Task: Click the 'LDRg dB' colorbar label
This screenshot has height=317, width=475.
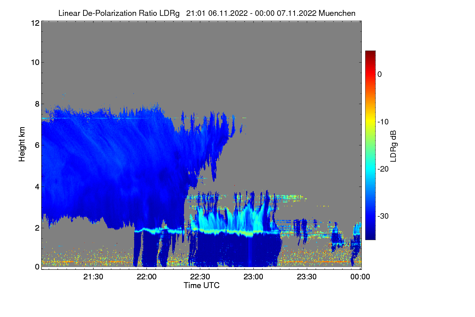Action: pyautogui.click(x=393, y=145)
